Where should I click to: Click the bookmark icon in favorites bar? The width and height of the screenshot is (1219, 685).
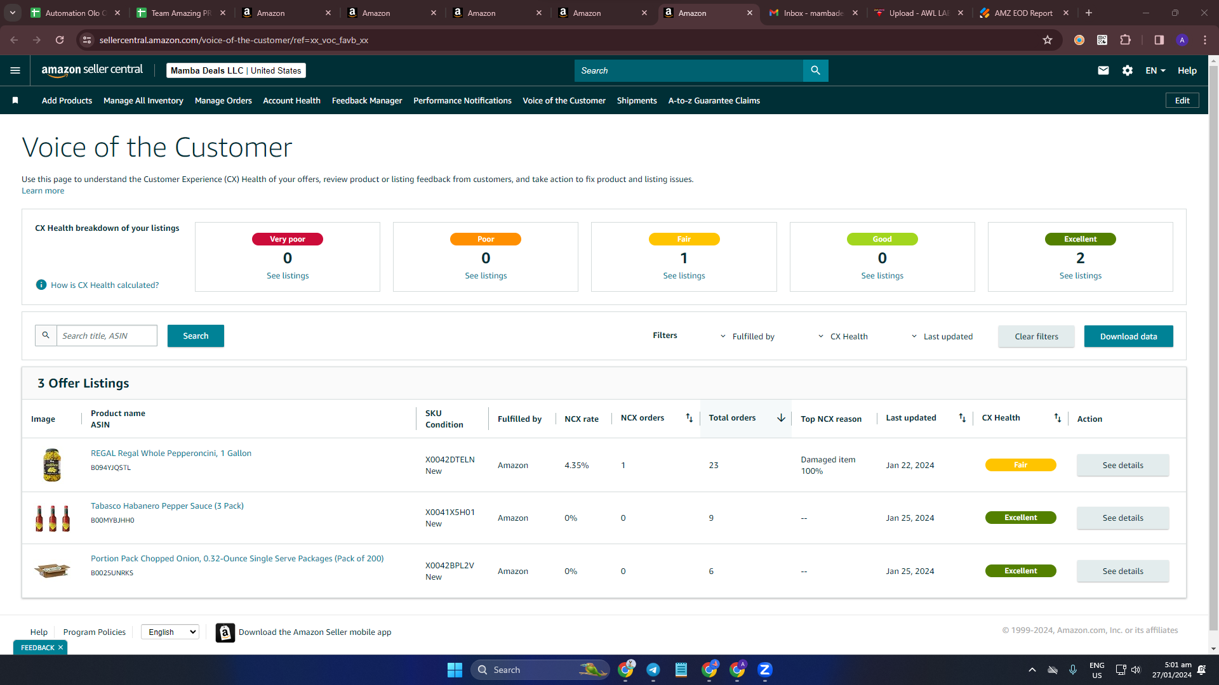[x=15, y=100]
